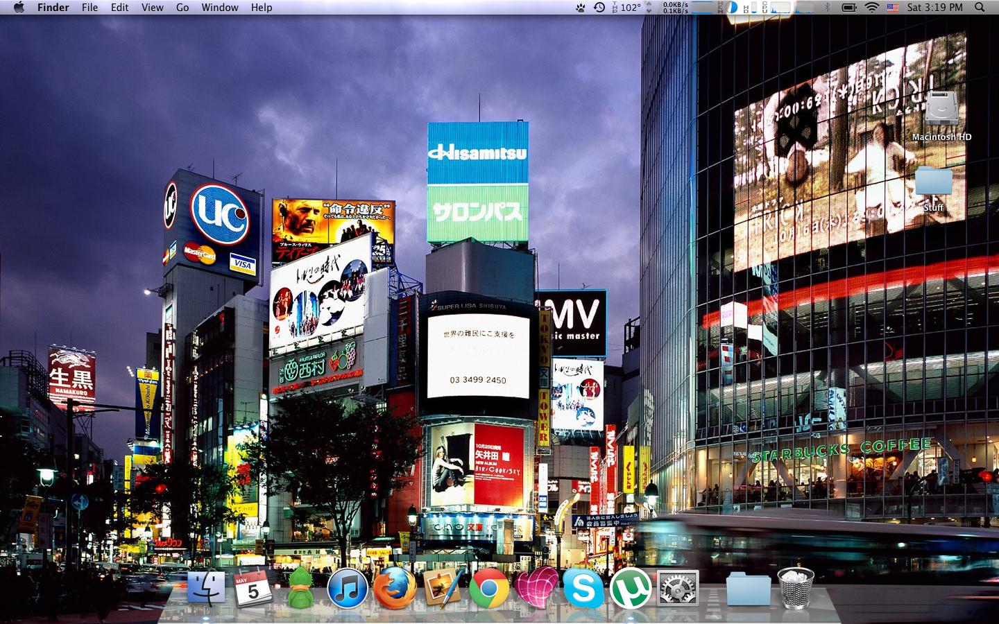Open the Go menu
The image size is (999, 624).
click(182, 7)
